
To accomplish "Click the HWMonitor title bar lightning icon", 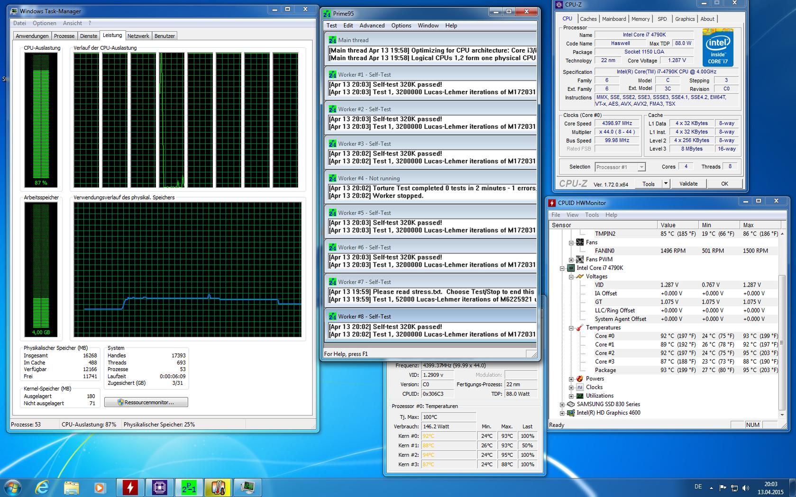I will coord(552,203).
